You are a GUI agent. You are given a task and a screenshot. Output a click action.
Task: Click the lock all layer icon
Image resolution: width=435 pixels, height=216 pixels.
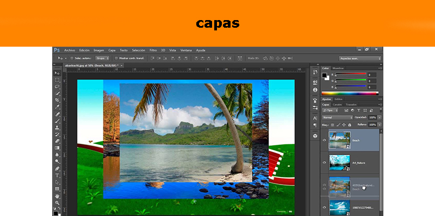click(x=350, y=125)
